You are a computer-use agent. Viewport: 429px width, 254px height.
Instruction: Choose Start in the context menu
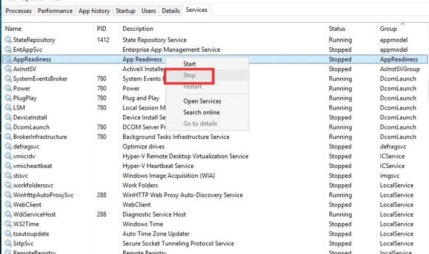(x=207, y=64)
